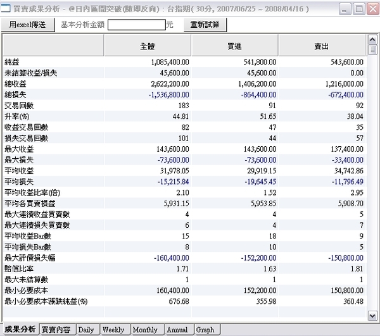The height and width of the screenshot is (336, 380).
Task: Select the 交易回數 overall value 183
Action: pos(184,106)
